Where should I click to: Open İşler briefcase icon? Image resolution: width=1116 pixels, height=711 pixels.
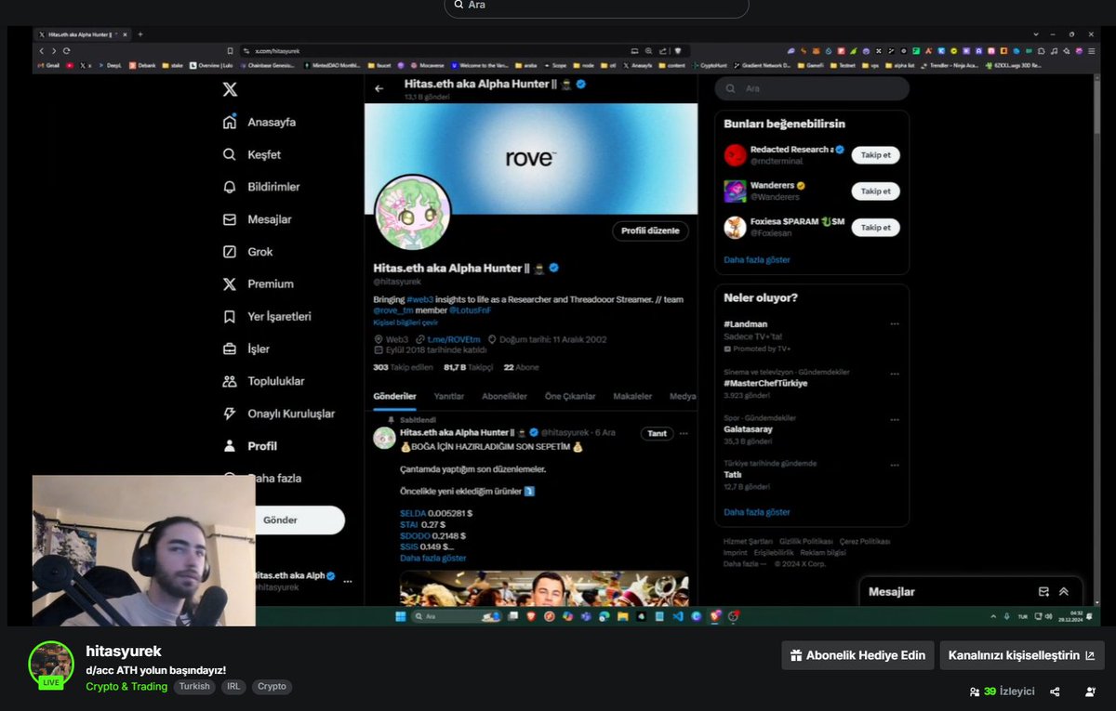230,349
